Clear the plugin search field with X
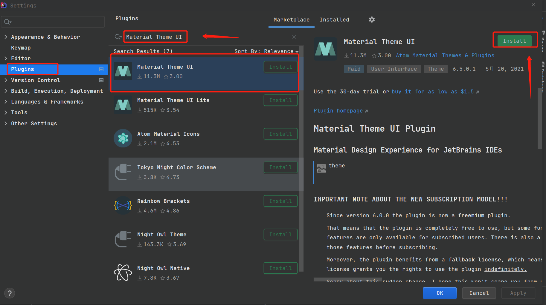546x305 pixels. point(294,37)
